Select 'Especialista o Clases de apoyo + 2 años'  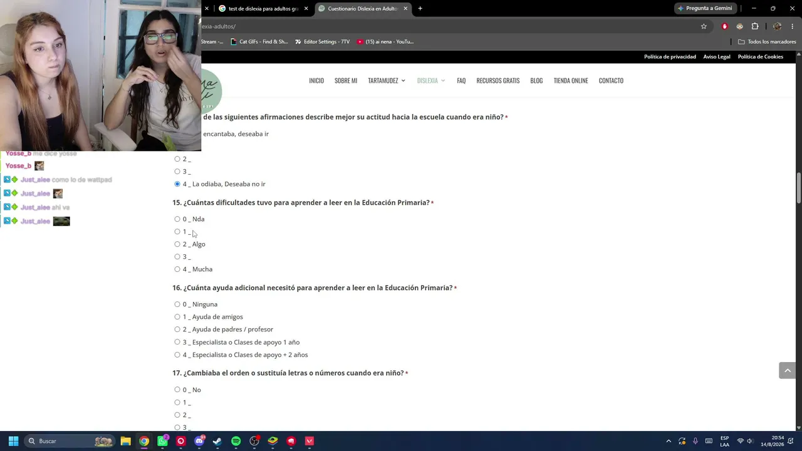[x=177, y=355]
